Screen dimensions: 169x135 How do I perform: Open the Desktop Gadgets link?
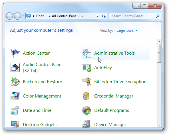tap(40, 125)
